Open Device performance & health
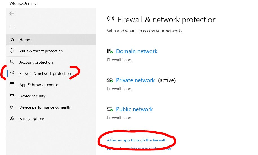The height and width of the screenshot is (155, 258). [x=45, y=107]
